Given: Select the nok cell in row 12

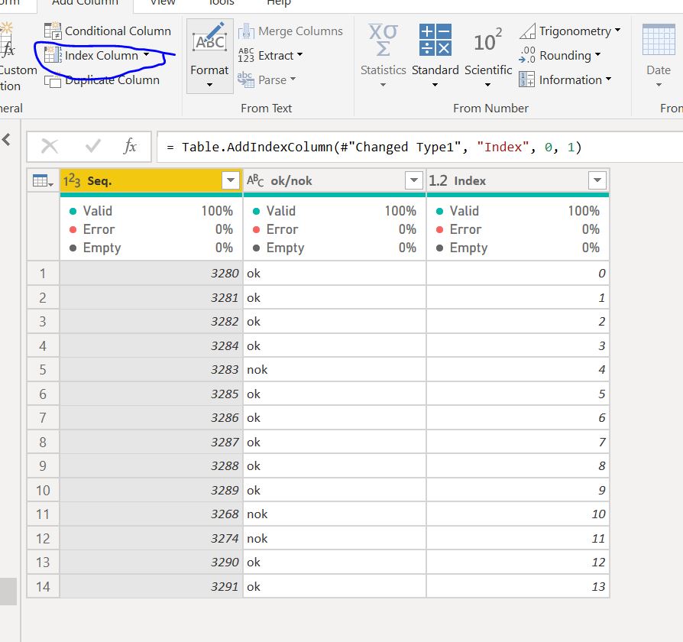Looking at the screenshot, I should [334, 539].
